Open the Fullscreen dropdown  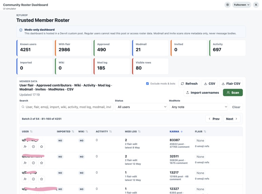pos(242,5)
